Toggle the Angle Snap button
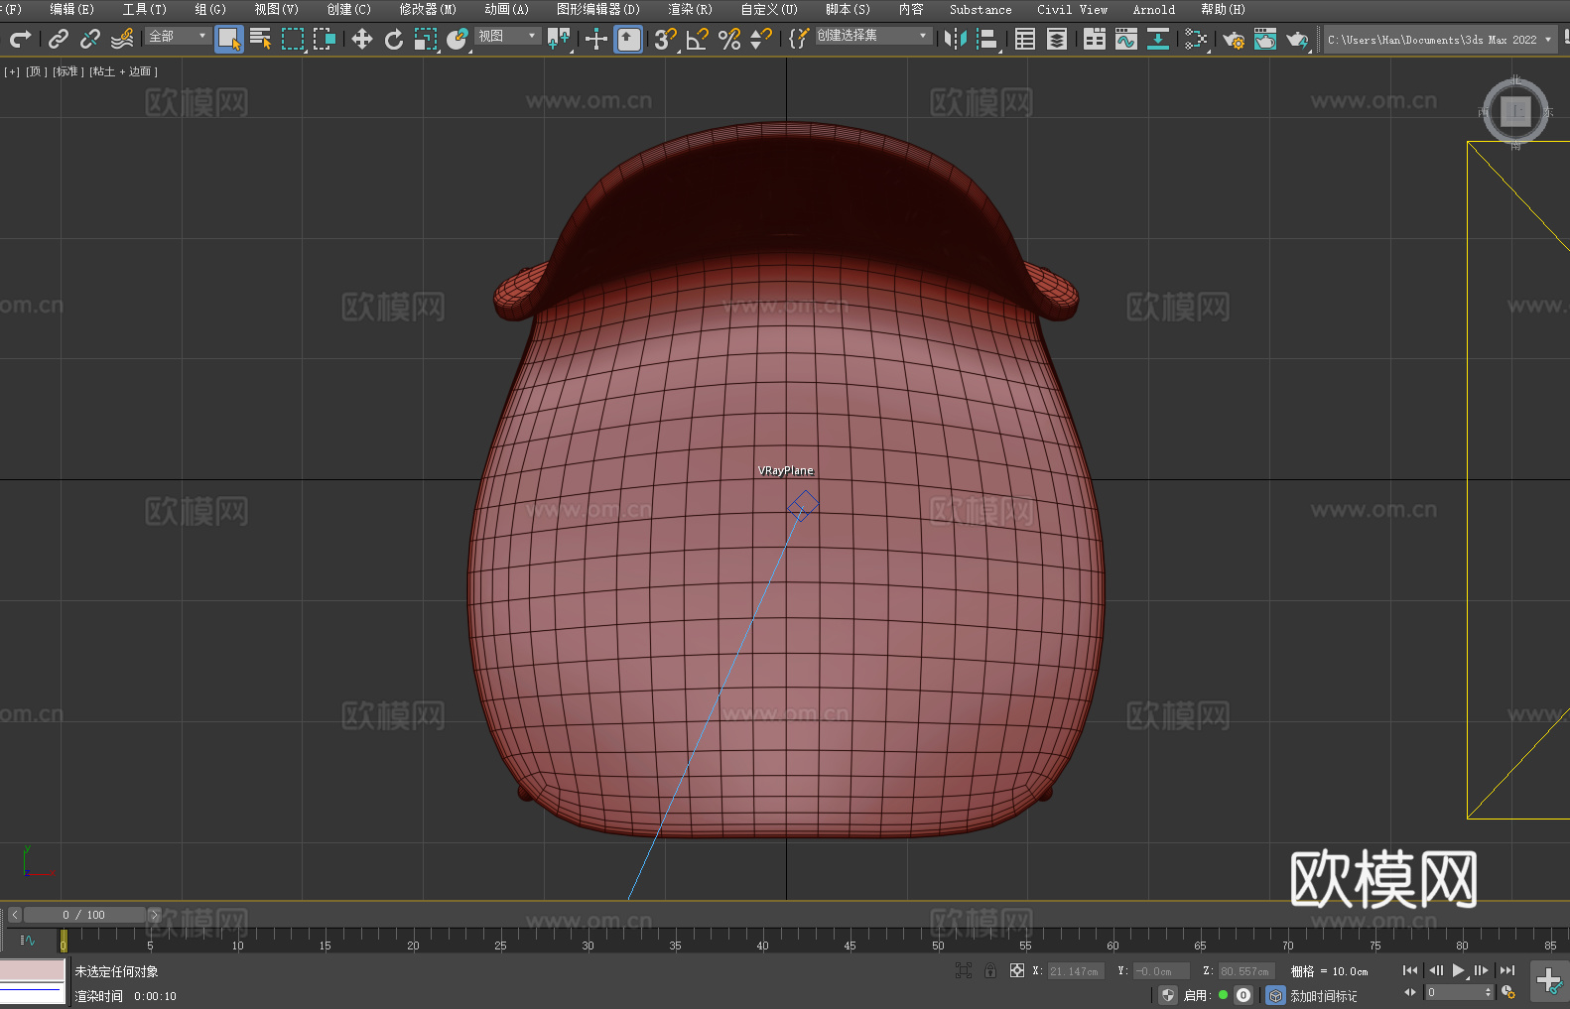 (x=698, y=39)
